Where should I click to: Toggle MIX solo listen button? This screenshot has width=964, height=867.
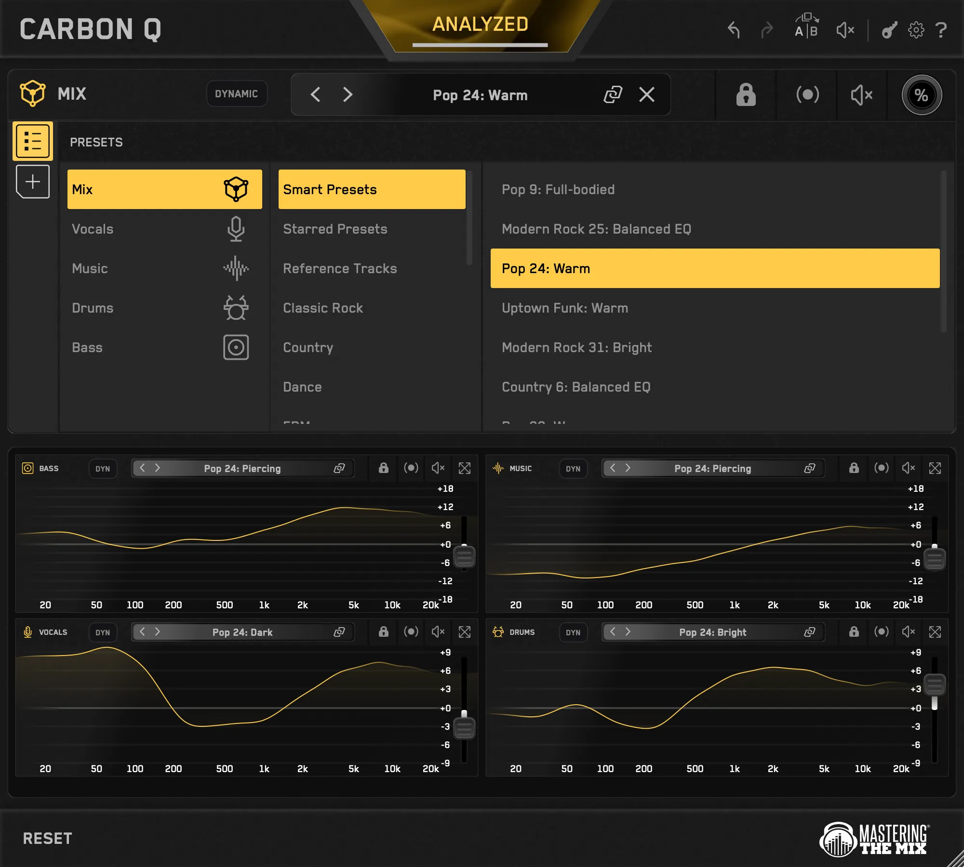(807, 94)
